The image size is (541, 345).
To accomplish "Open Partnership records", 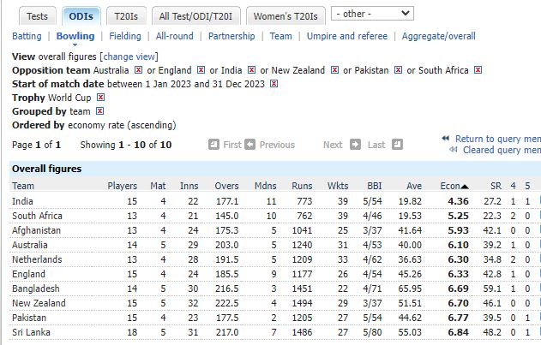I will [231, 36].
